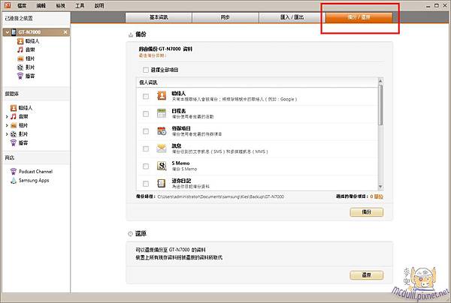Click the S Memo icon in backup list

(x=162, y=166)
